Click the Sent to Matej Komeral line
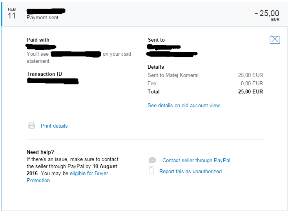This screenshot has height=214, width=290. coord(173,75)
